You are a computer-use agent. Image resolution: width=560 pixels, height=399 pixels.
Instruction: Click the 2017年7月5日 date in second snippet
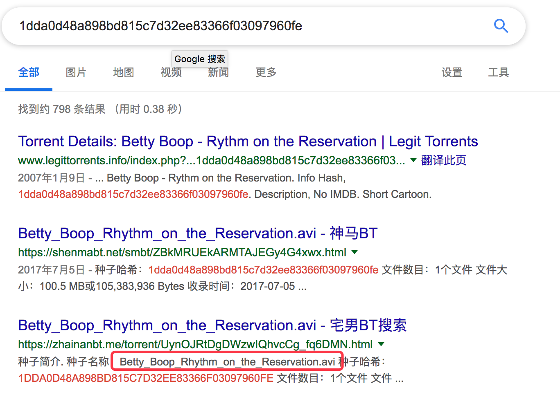click(52, 270)
